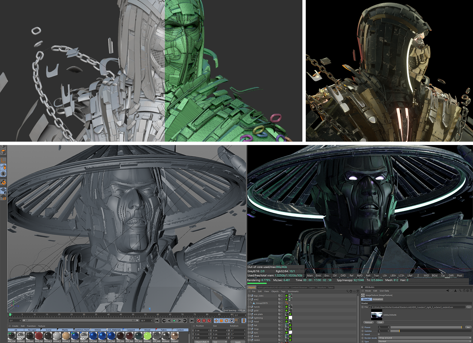
Task: Click the Edit button beside Reload
Action: pyautogui.click(x=380, y=322)
